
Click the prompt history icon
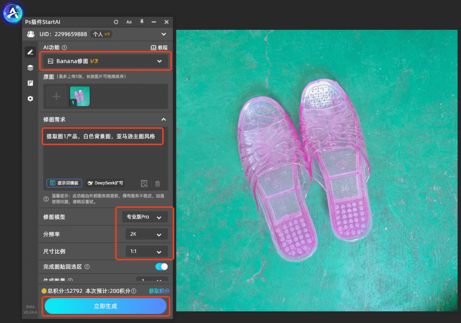(x=144, y=184)
